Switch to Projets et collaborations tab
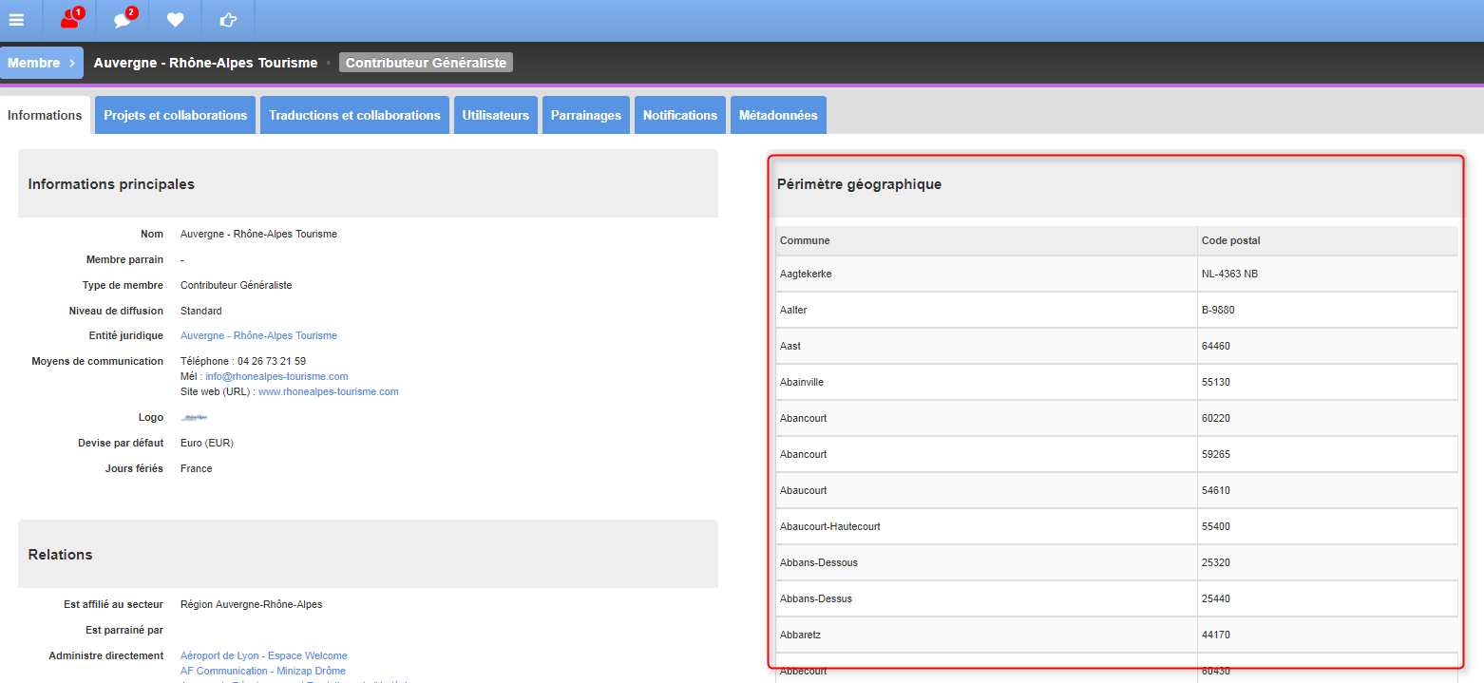The image size is (1484, 683). [x=175, y=115]
